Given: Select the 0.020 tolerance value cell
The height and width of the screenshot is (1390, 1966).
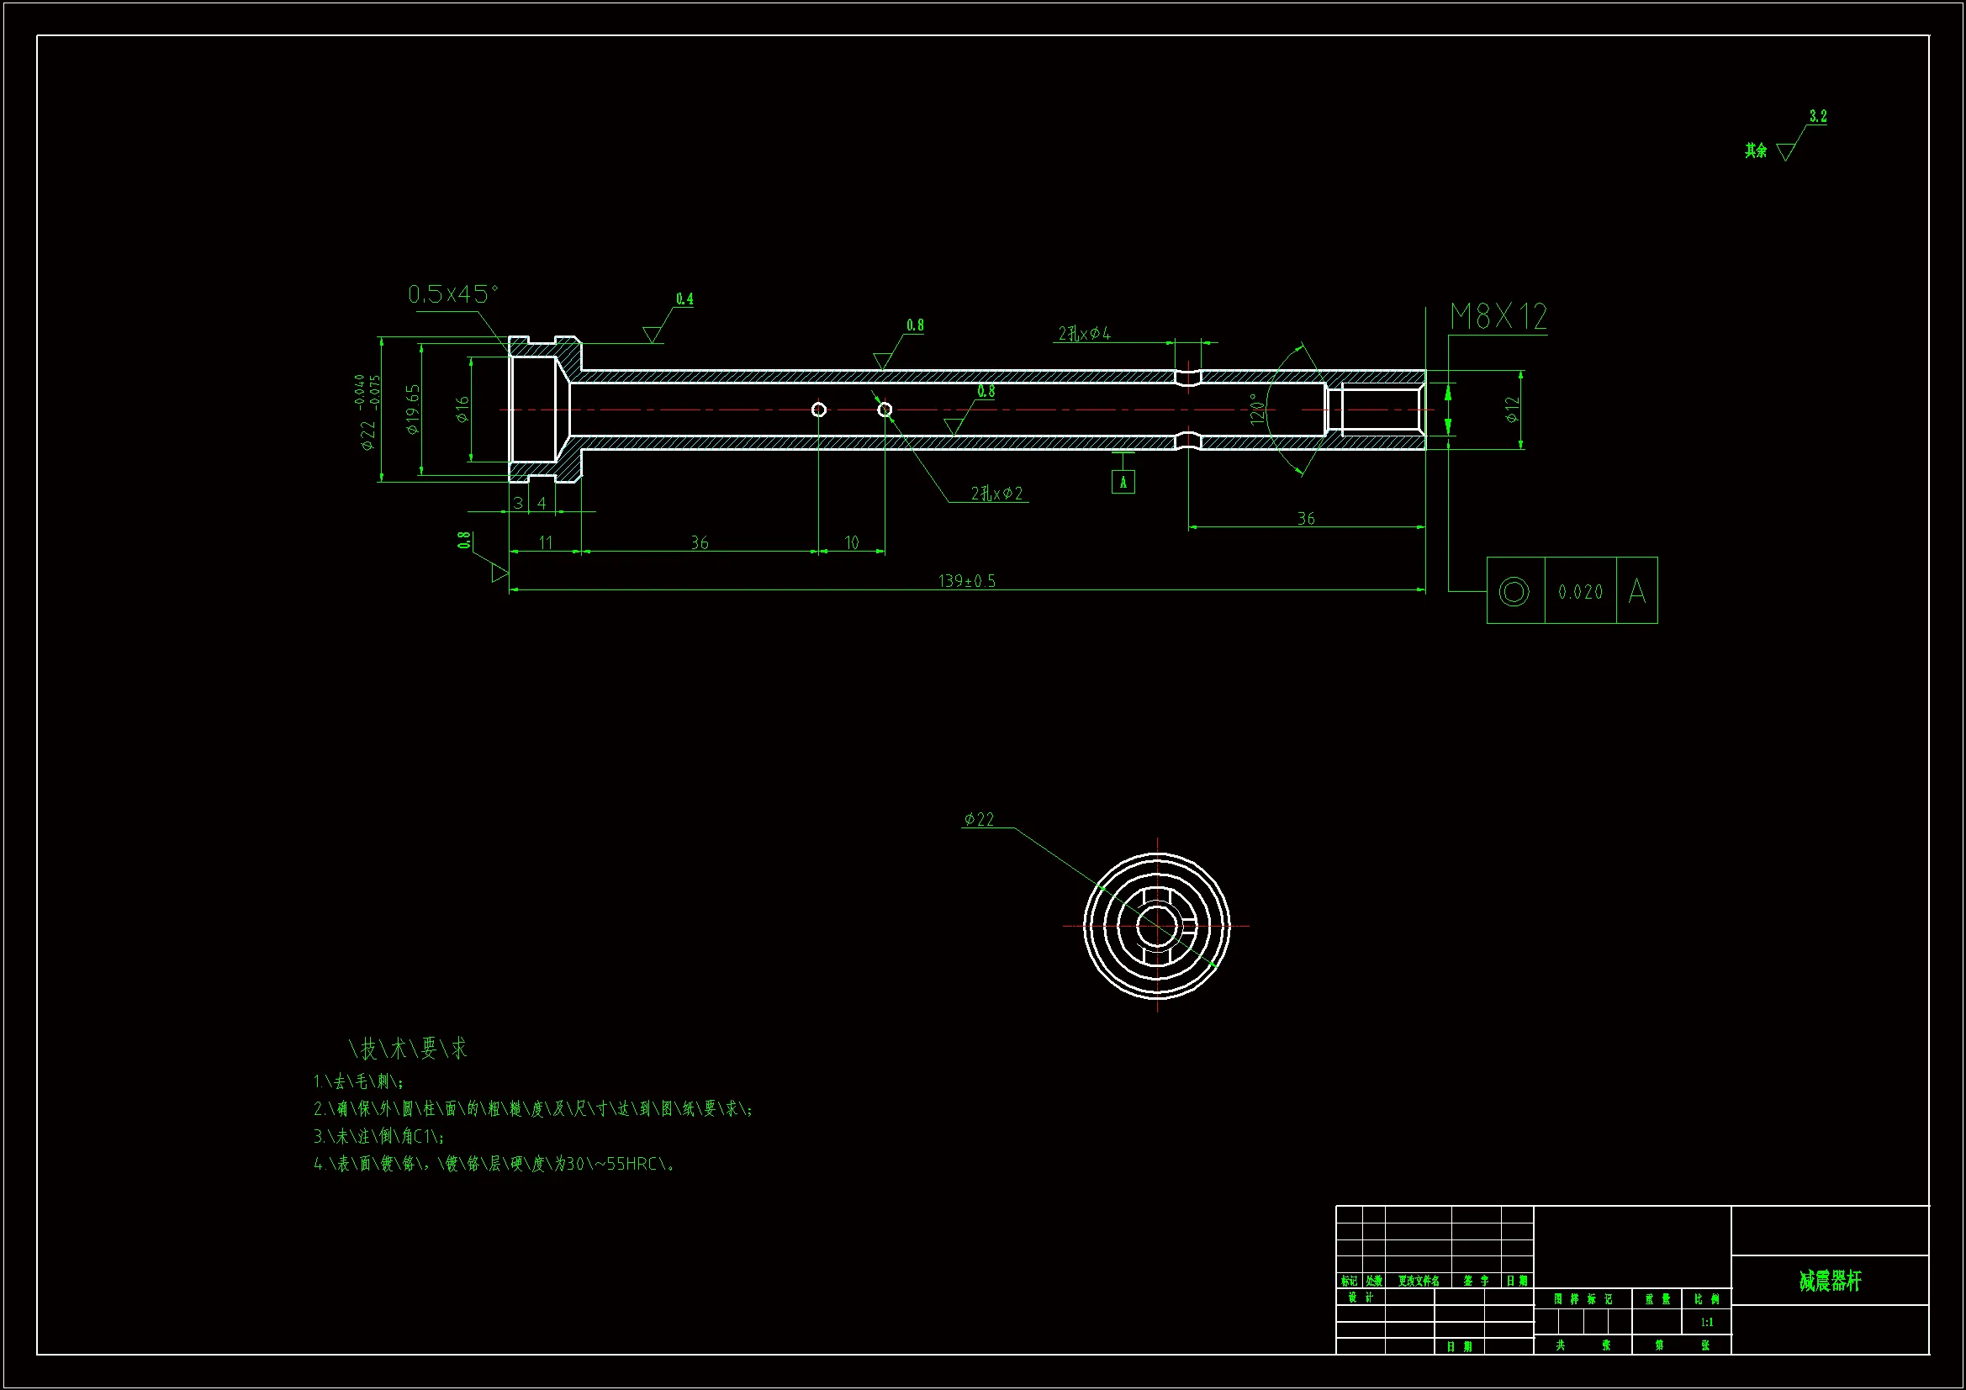Looking at the screenshot, I should (1580, 592).
